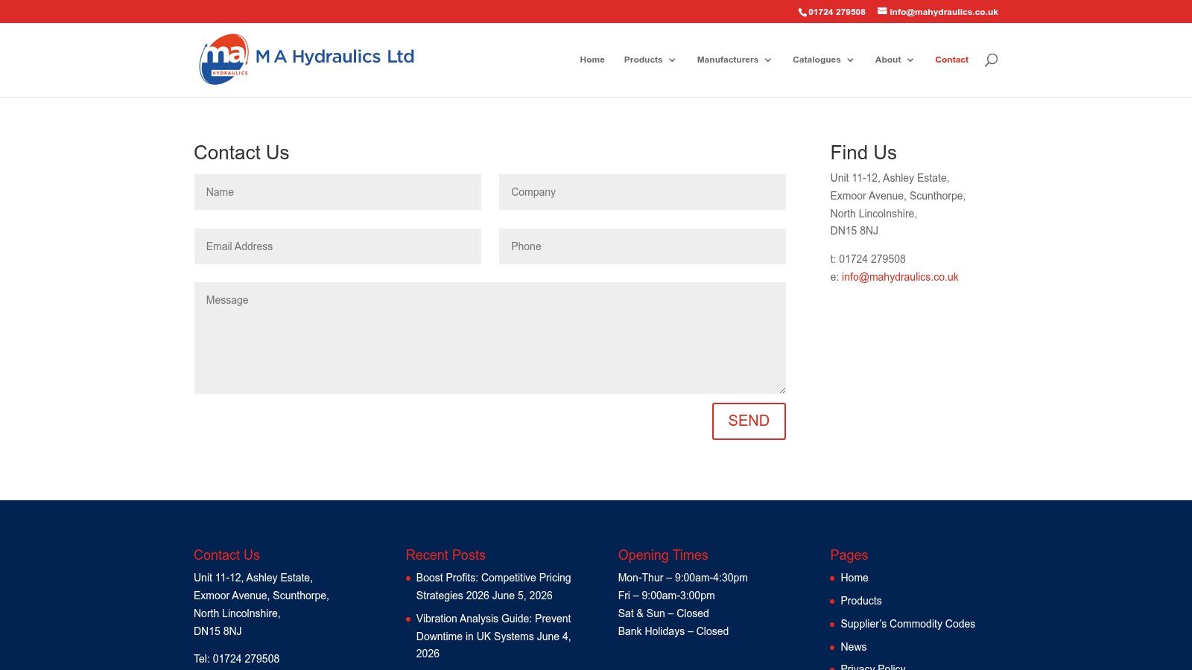1192x670 pixels.
Task: Click the envelope icon in top bar
Action: 882,11
